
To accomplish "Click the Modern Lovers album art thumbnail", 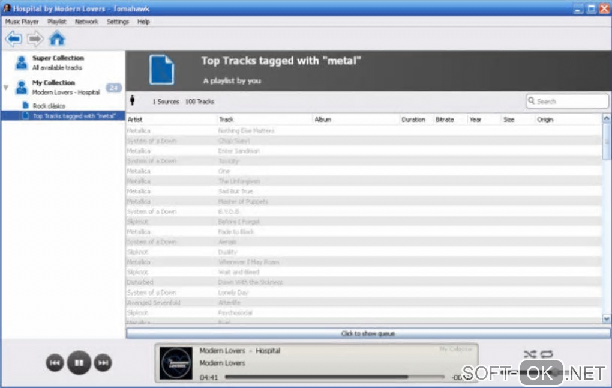I will click(x=176, y=363).
